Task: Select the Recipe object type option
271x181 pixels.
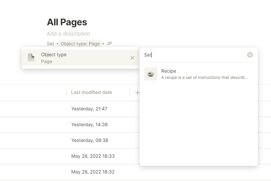Action: click(169, 71)
